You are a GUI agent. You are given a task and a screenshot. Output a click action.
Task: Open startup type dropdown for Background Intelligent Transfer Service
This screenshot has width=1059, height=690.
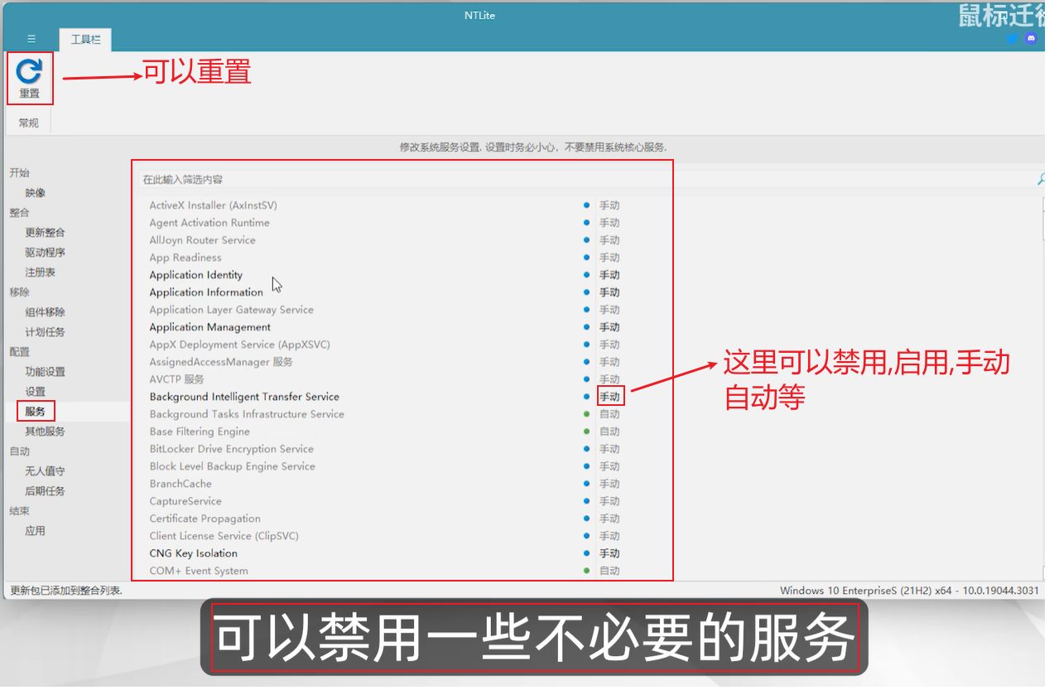pyautogui.click(x=609, y=397)
